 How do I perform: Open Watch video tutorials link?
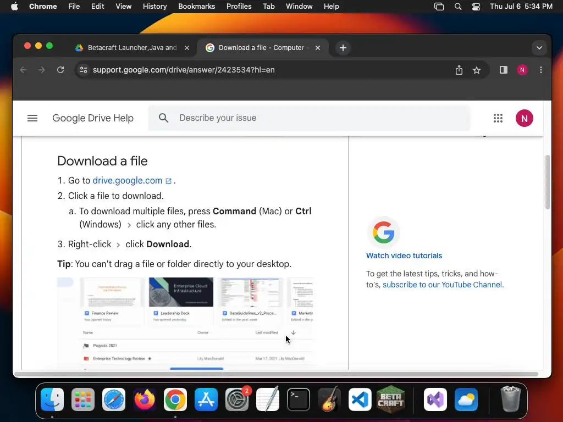point(404,256)
